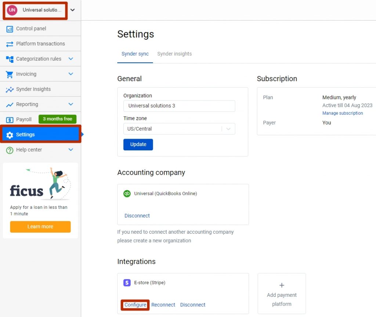
Task: Open Platform transactions in the sidebar
Action: 40,44
